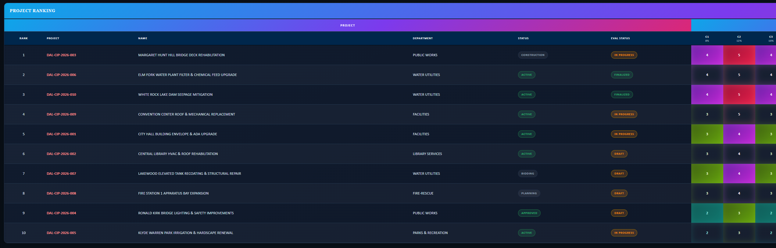Click Parks & Recreation department cell
Image resolution: width=776 pixels, height=248 pixels.
(x=430, y=233)
